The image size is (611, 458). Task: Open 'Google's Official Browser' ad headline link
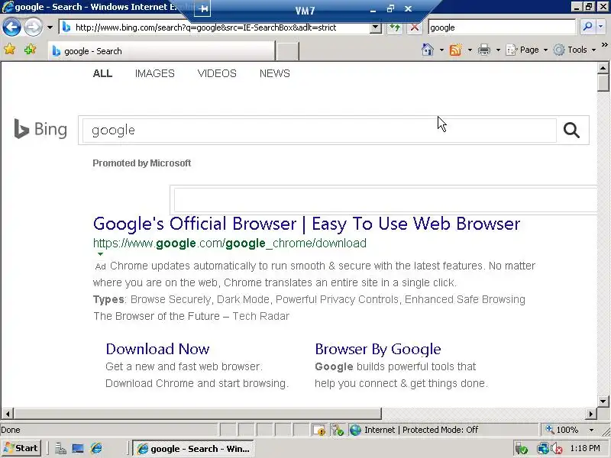coord(307,224)
